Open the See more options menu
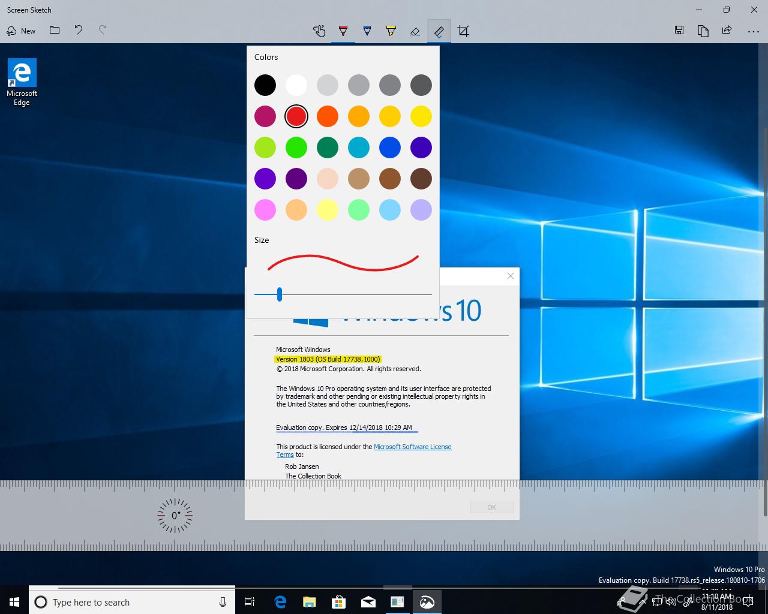The width and height of the screenshot is (768, 614). (x=754, y=31)
